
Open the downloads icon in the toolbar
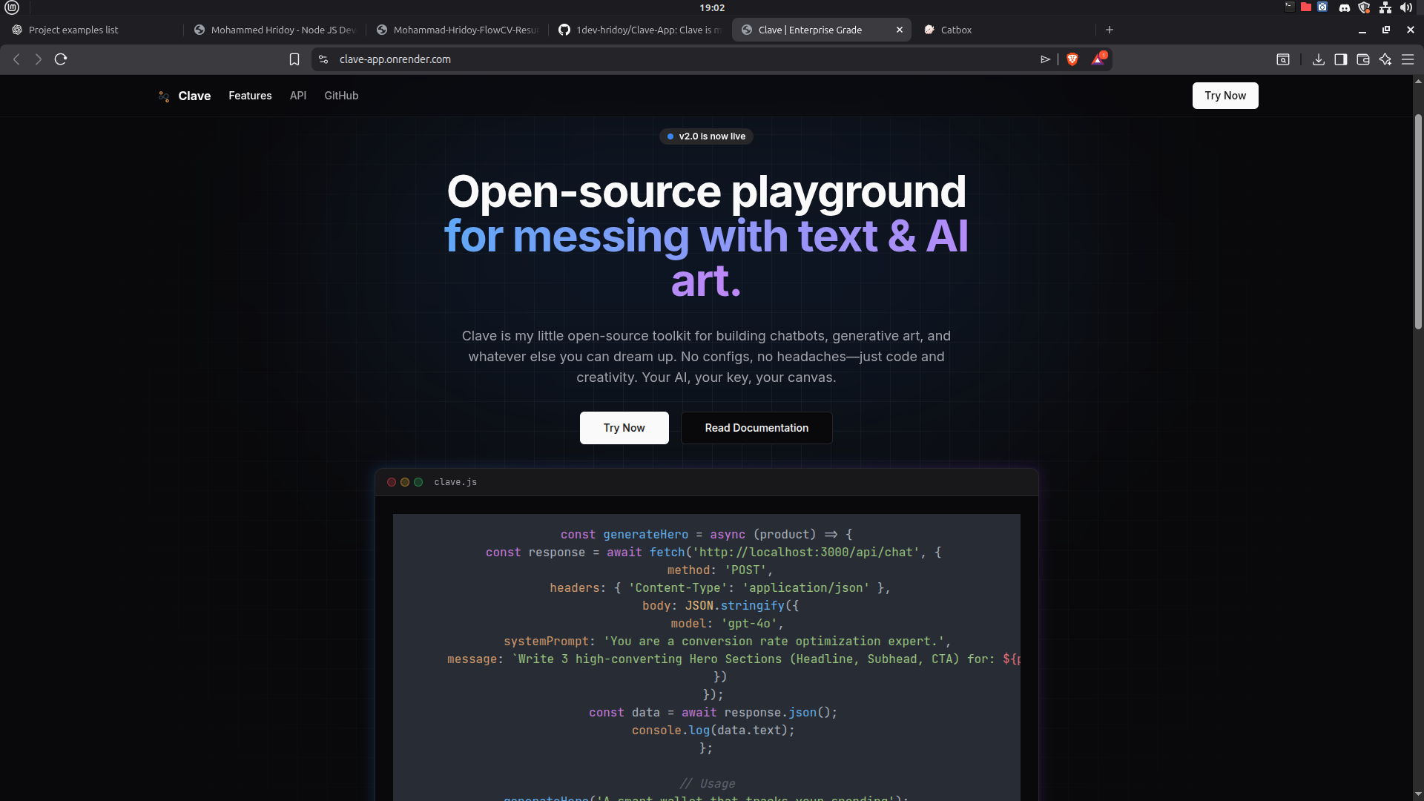click(1318, 59)
